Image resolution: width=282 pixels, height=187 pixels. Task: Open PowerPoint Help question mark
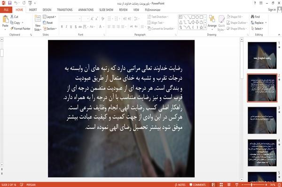pyautogui.click(x=255, y=3)
